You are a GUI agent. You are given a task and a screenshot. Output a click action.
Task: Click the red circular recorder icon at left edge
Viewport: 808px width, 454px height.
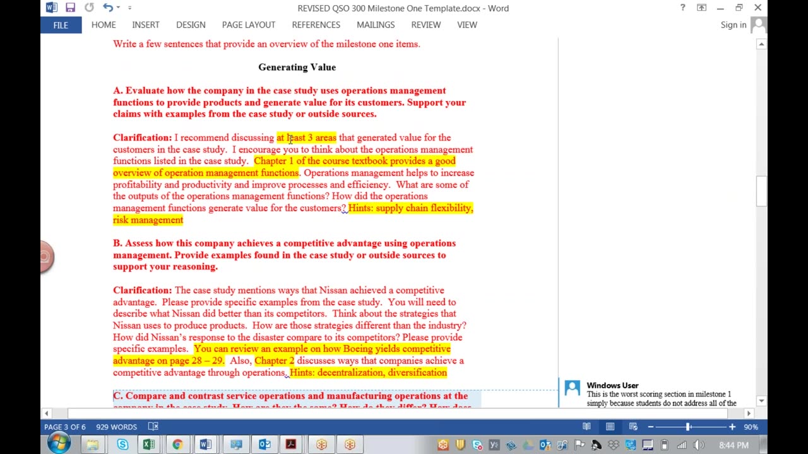coord(45,257)
